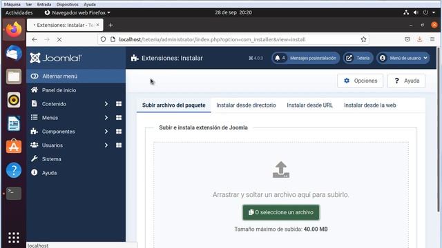Click the upload arrow icon in drop zone
The width and height of the screenshot is (442, 248).
coord(281,169)
